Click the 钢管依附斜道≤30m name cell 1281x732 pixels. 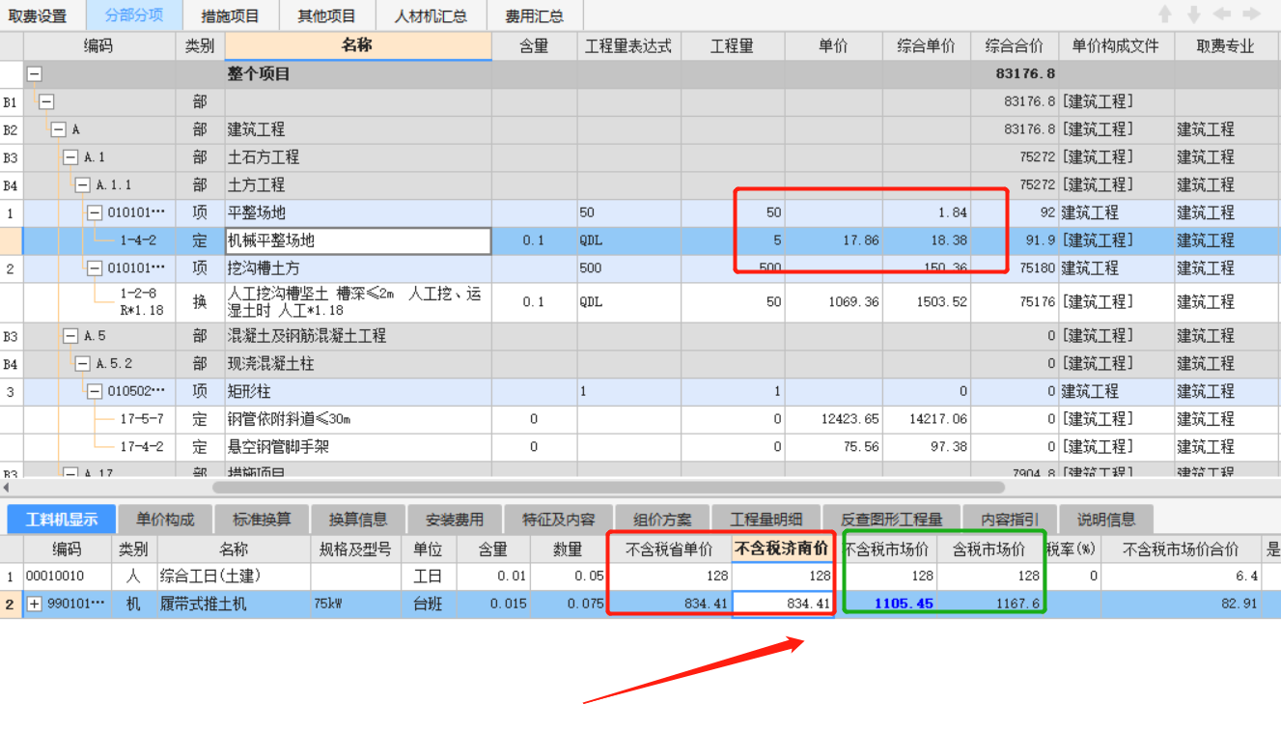pos(358,419)
